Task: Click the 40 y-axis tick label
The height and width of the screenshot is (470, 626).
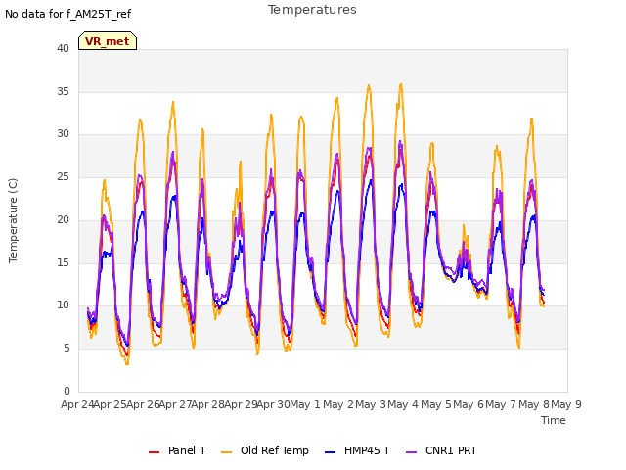Action: (x=63, y=48)
